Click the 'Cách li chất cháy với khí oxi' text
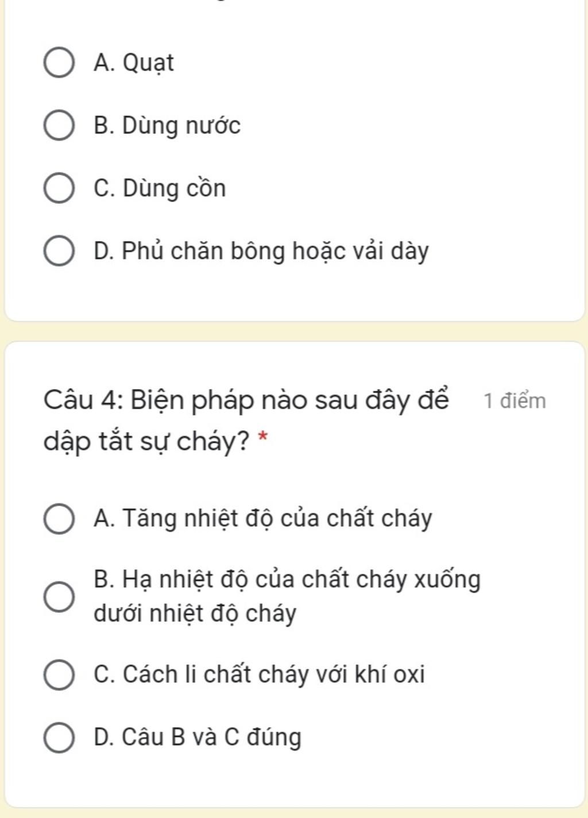The image size is (588, 818). 273,674
